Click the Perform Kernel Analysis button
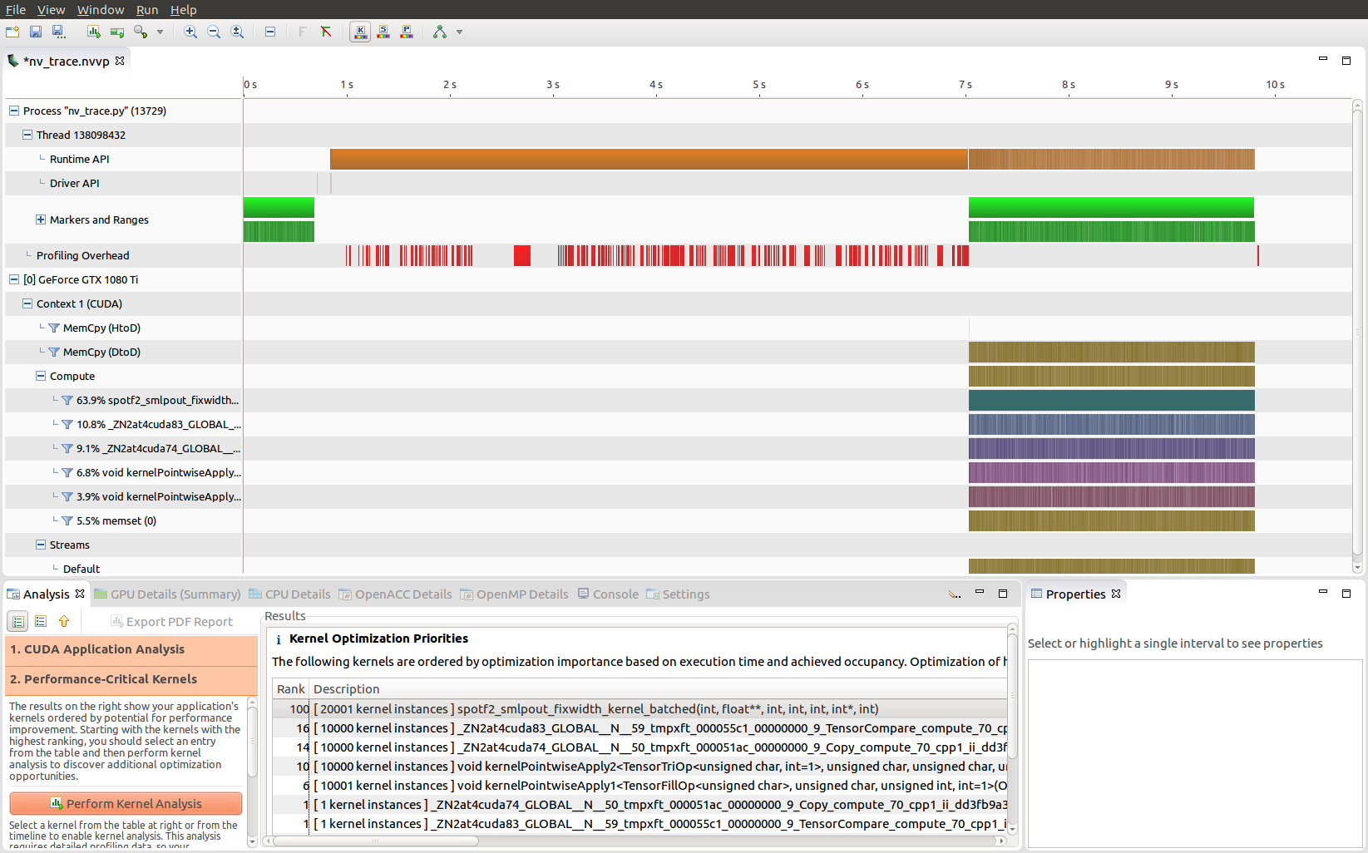 coord(126,803)
